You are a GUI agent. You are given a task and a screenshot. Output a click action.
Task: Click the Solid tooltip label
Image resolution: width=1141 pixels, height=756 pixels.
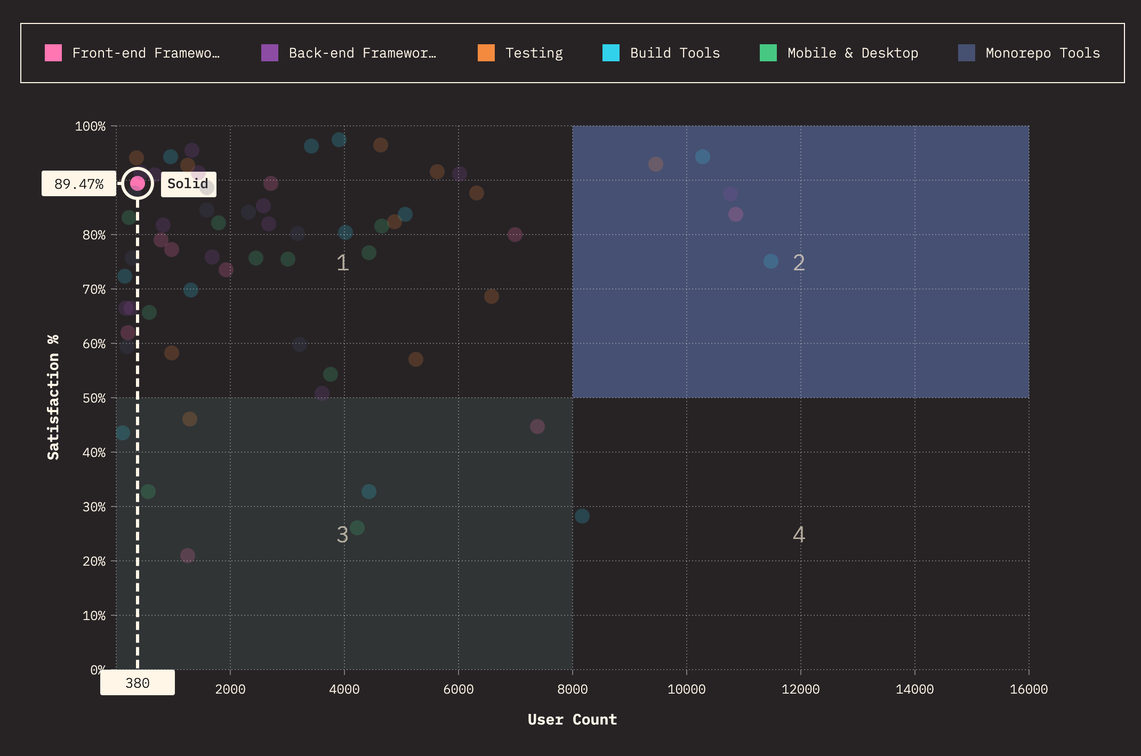click(x=188, y=184)
